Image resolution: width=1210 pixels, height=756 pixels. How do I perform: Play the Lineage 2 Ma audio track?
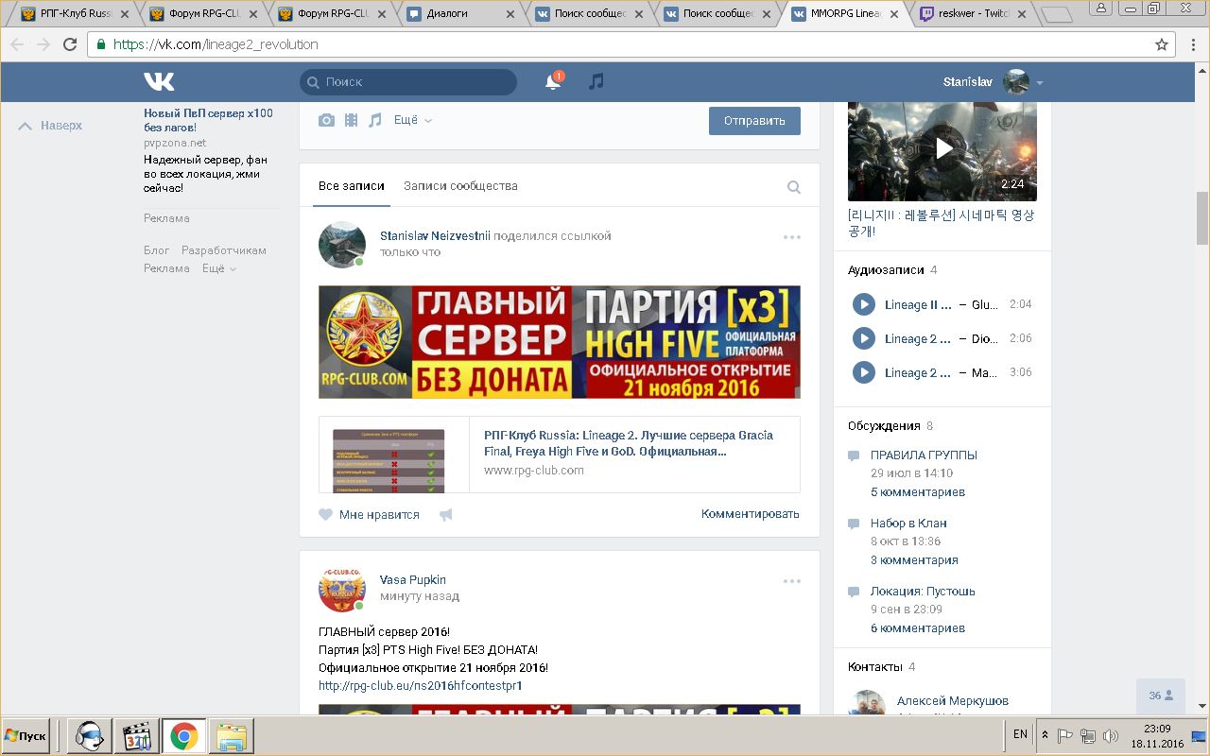(x=863, y=372)
